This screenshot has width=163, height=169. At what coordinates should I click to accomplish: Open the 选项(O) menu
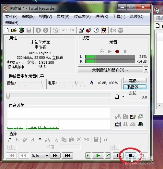click(x=137, y=17)
